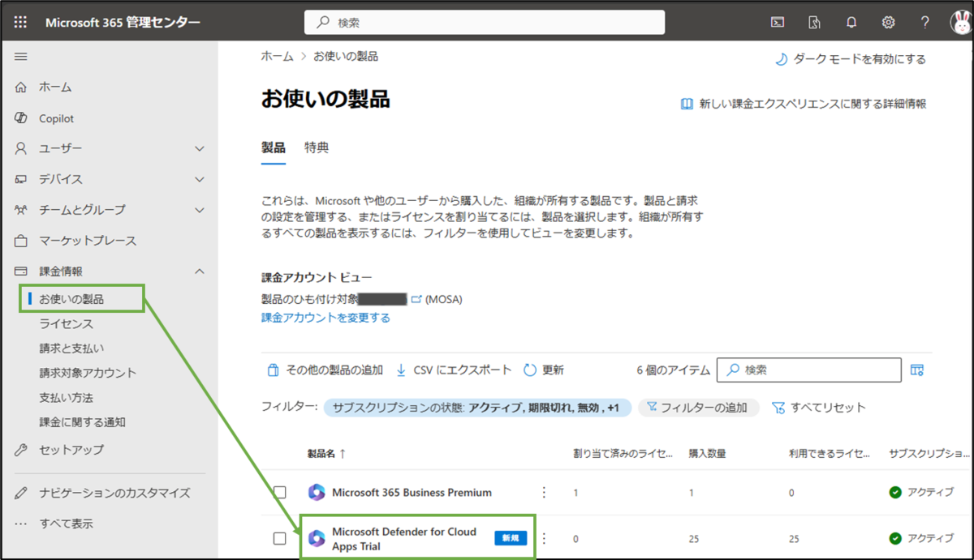Switch to the 製品 tab
This screenshot has height=560, width=974.
tap(274, 147)
